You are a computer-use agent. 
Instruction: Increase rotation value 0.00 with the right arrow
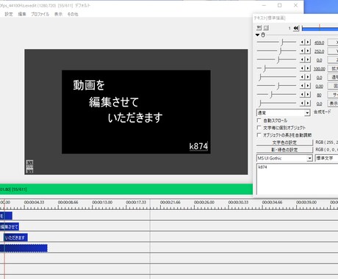[308, 86]
